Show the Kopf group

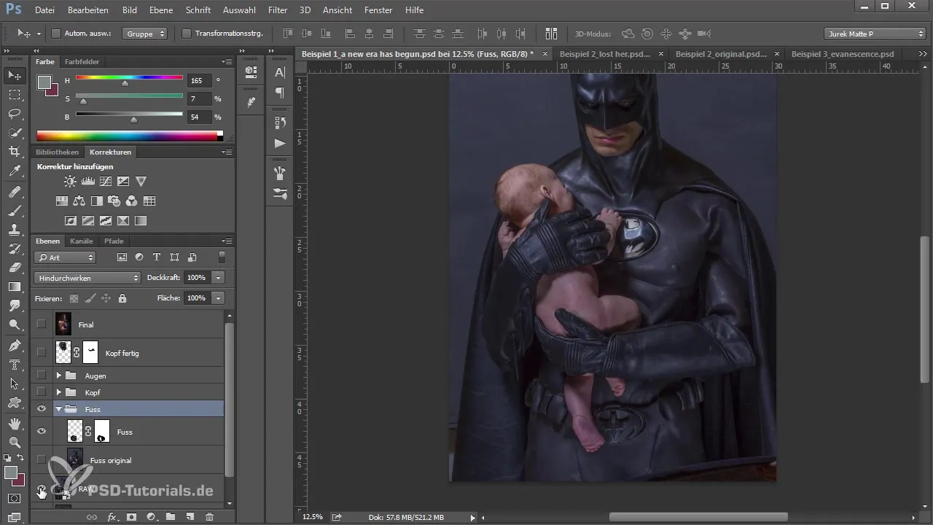click(x=42, y=392)
